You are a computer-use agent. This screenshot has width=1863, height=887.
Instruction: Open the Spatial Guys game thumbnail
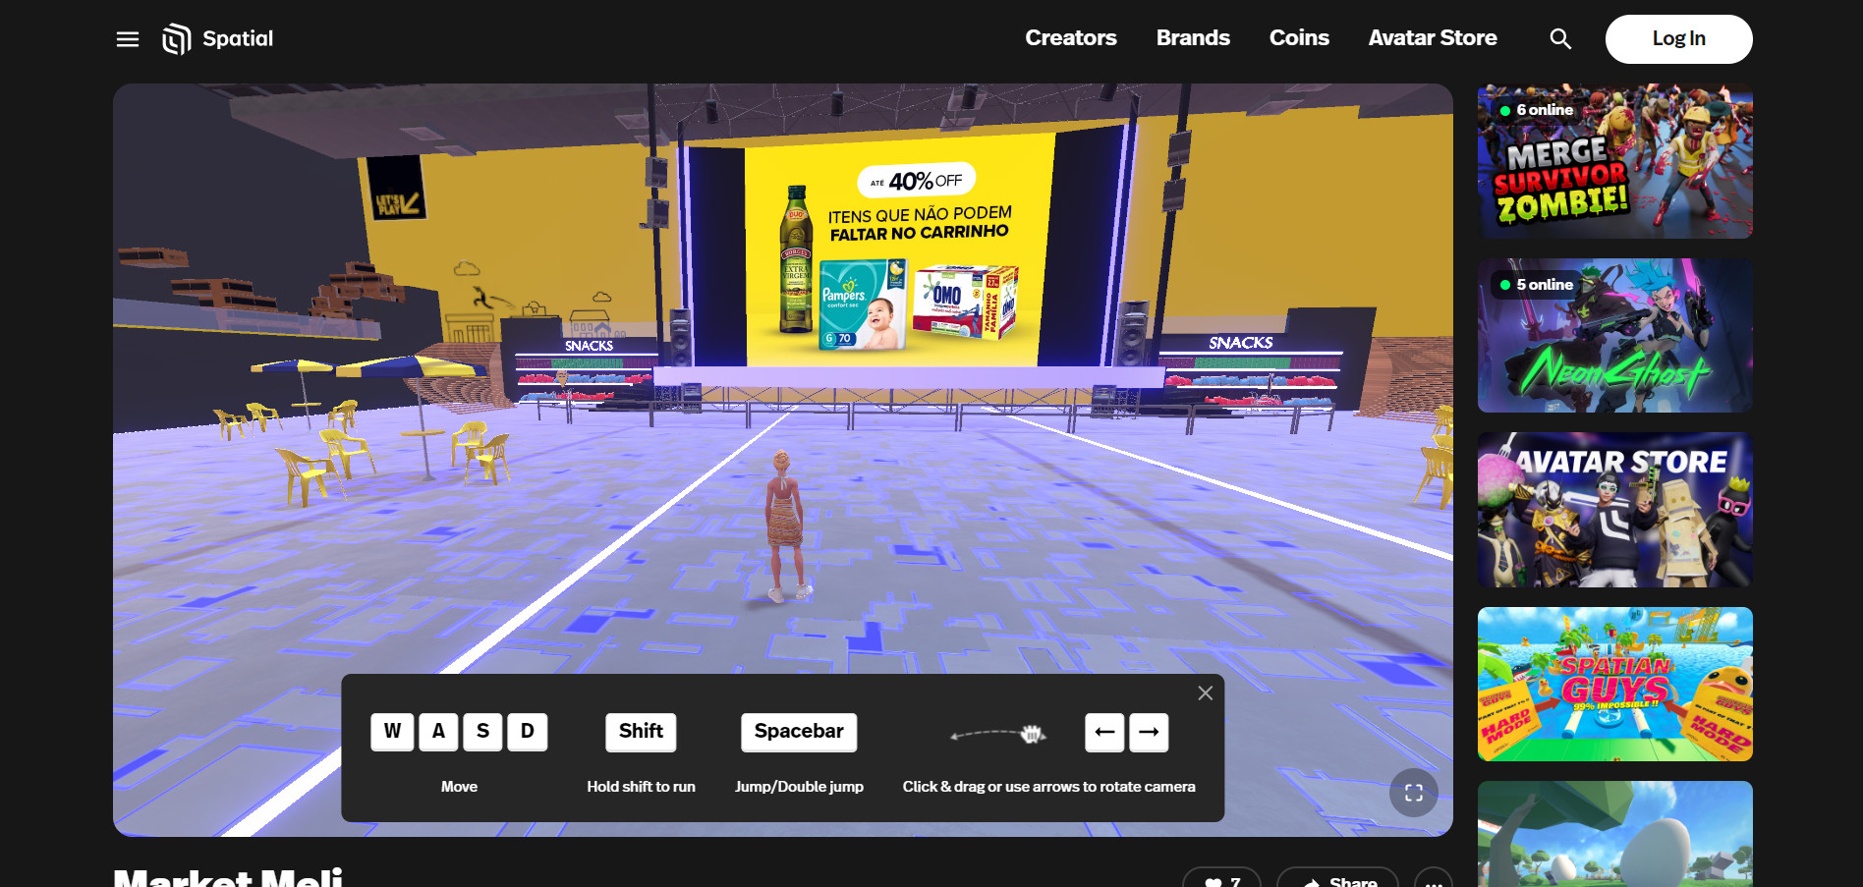[1614, 684]
